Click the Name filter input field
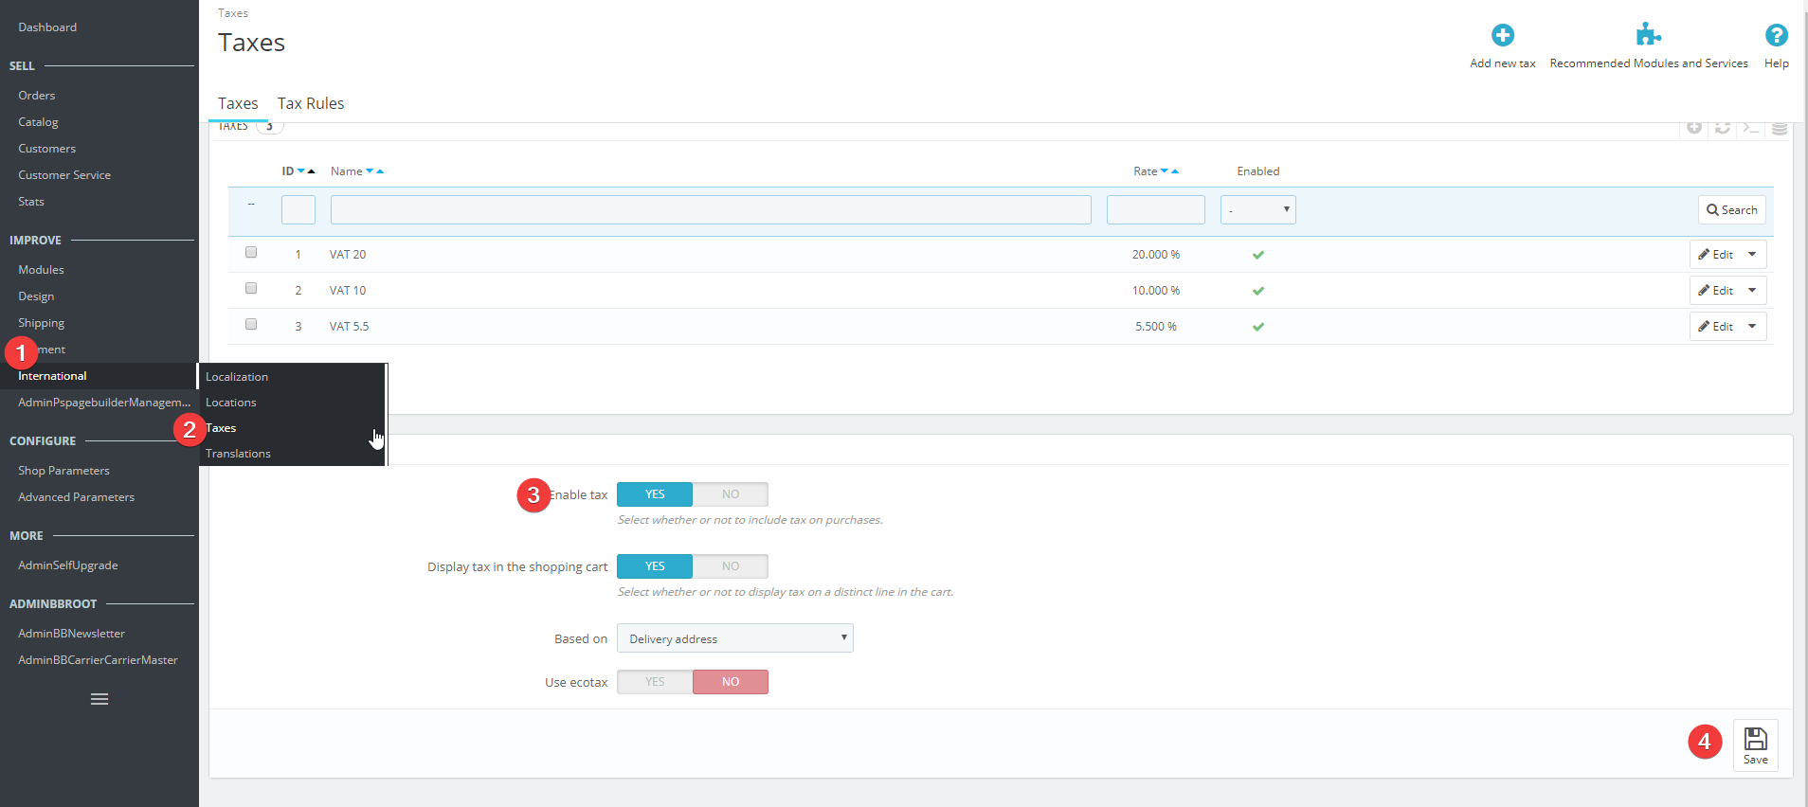 711,210
